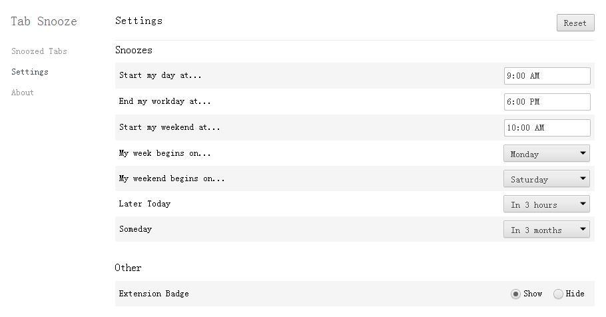Expand the Later Today dropdown
The image size is (606, 317).
tap(547, 204)
